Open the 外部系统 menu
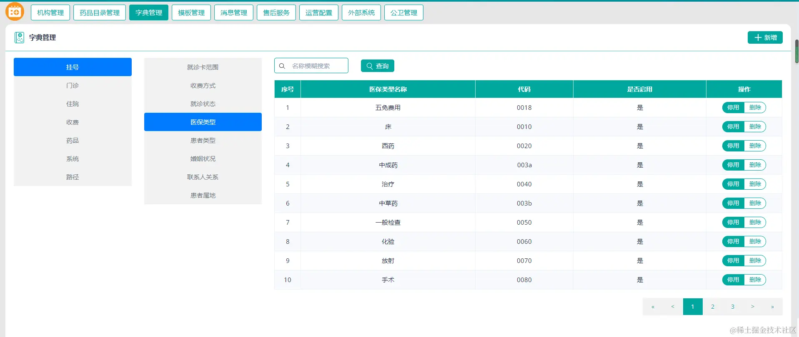This screenshot has width=799, height=337. 361,12
